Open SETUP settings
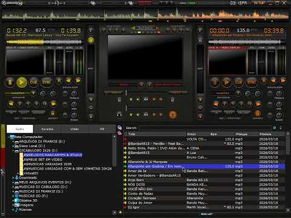This screenshot has height=218, width=291. [259, 3]
